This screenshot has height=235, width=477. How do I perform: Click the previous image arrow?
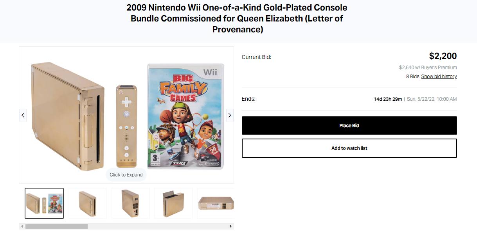23,115
